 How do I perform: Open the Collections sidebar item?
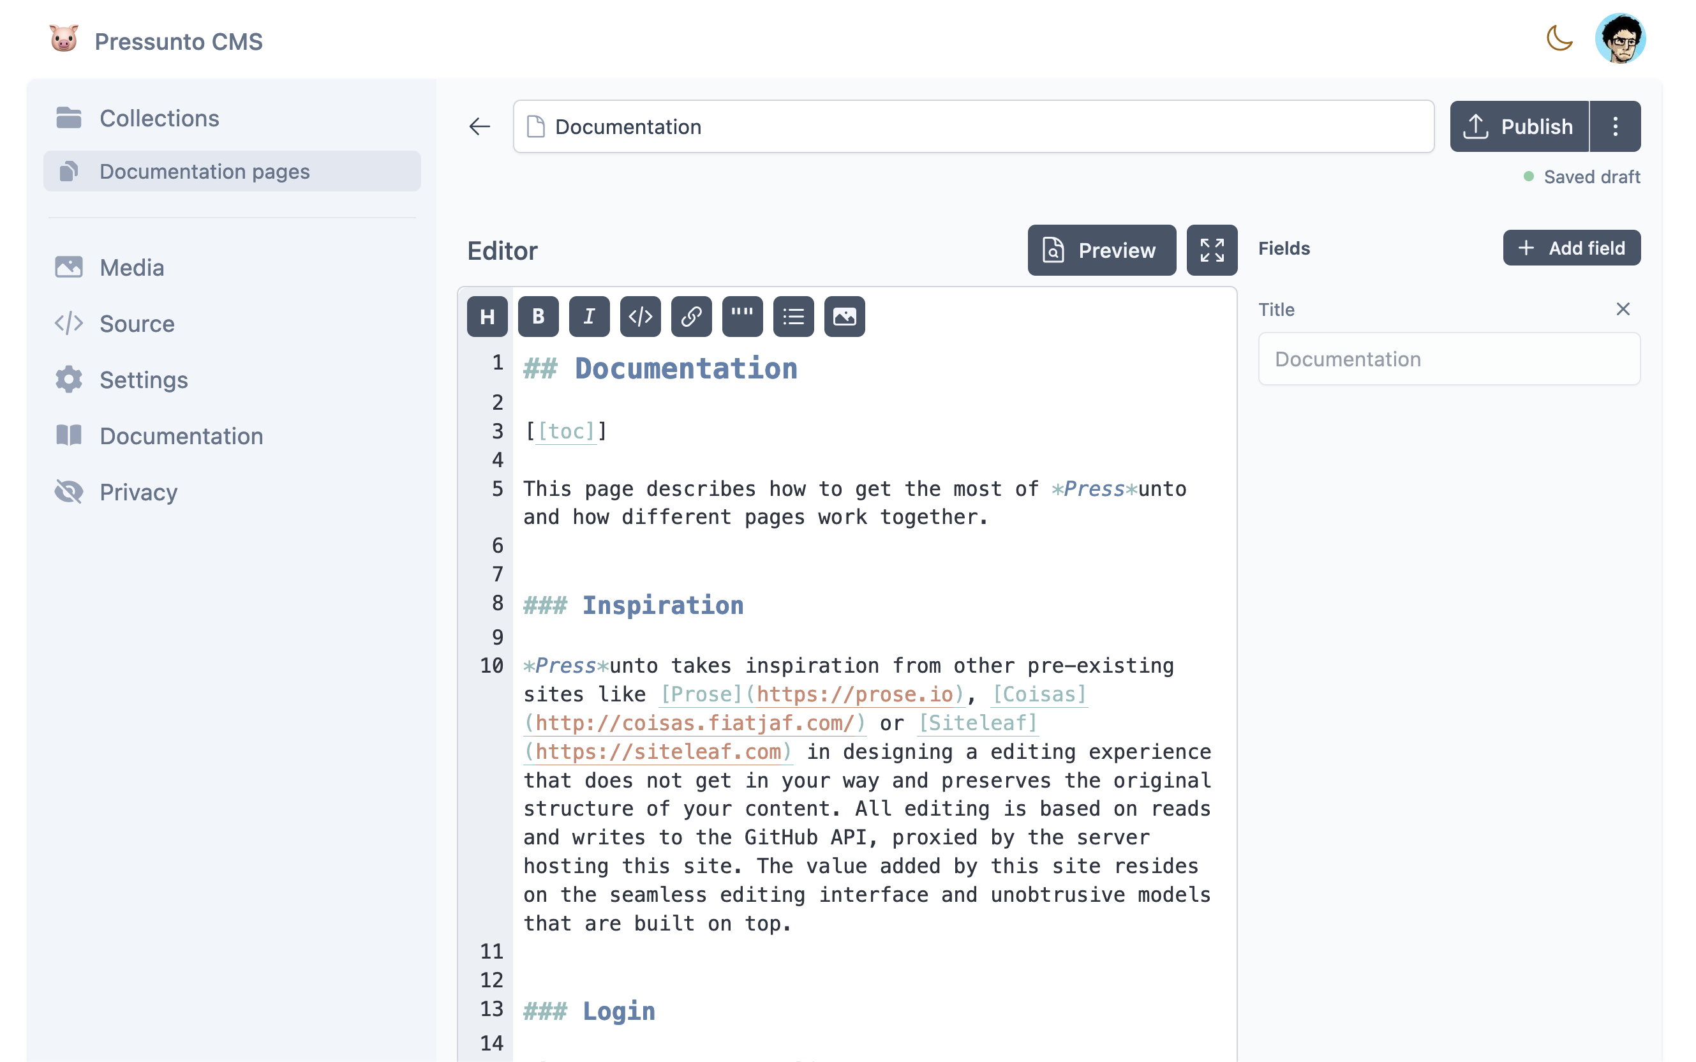tap(160, 118)
